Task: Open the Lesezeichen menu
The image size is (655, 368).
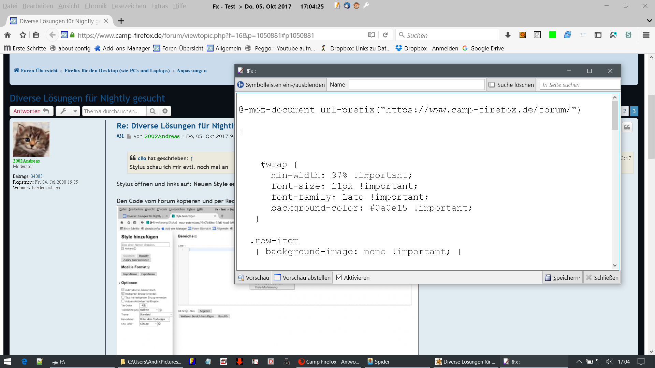Action: tap(129, 6)
